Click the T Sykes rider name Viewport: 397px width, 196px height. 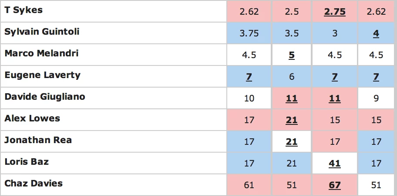(x=24, y=10)
